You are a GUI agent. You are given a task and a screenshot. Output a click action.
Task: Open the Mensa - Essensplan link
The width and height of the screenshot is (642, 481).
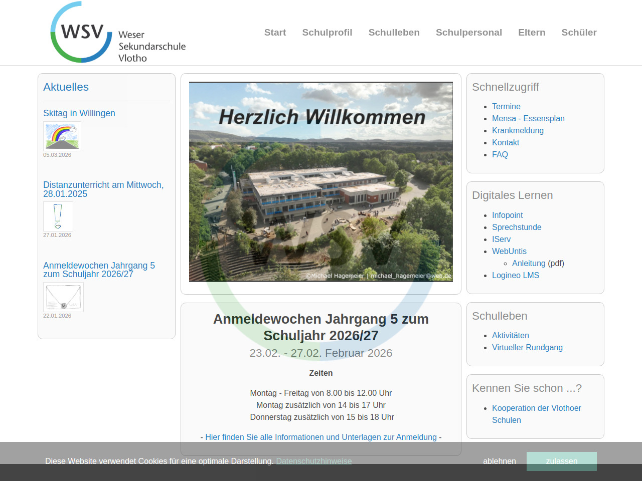tap(528, 118)
